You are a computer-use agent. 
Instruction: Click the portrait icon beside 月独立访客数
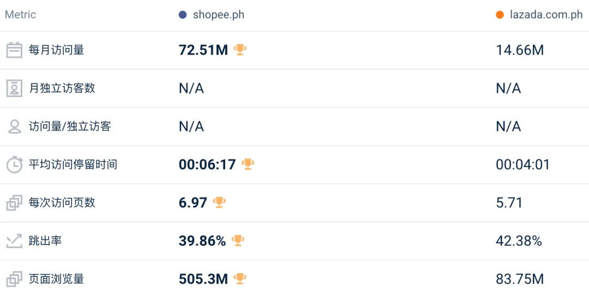pos(14,88)
